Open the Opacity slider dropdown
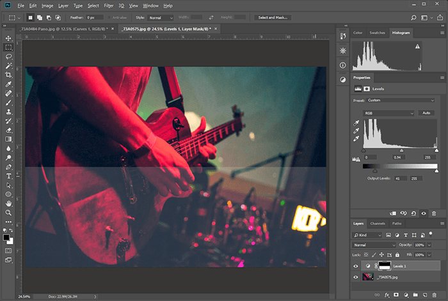The image size is (448, 301). click(429, 245)
